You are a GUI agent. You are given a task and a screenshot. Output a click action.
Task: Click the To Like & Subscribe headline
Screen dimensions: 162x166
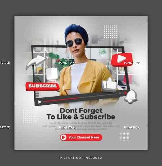tap(81, 117)
